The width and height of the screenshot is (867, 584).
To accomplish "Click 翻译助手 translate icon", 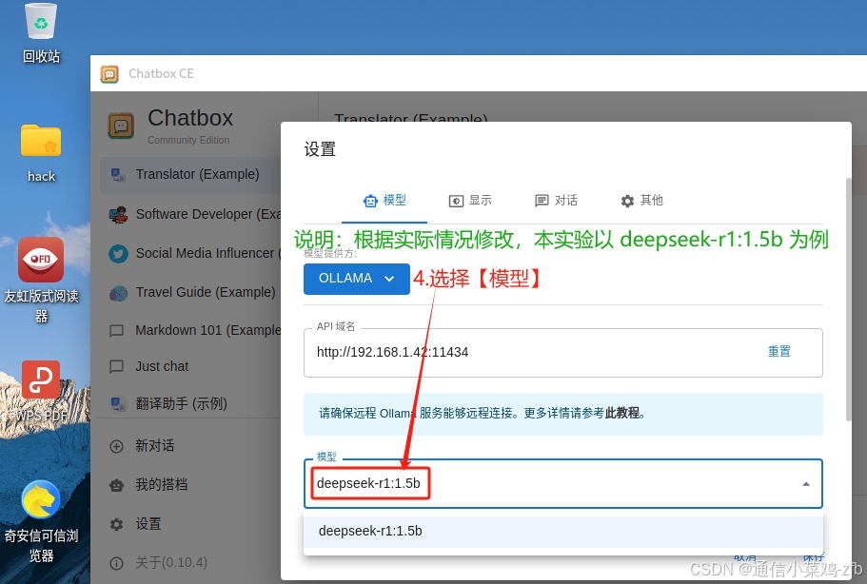I will pos(118,404).
